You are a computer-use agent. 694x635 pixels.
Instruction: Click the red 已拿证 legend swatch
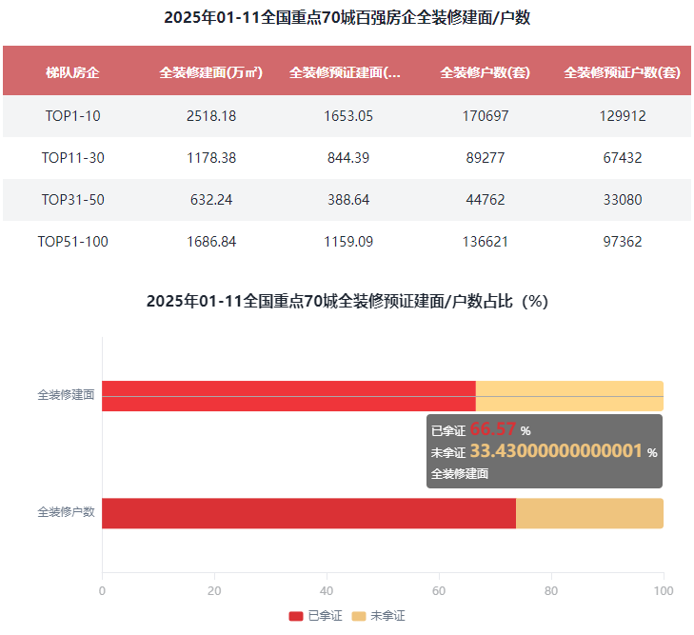[x=296, y=616]
